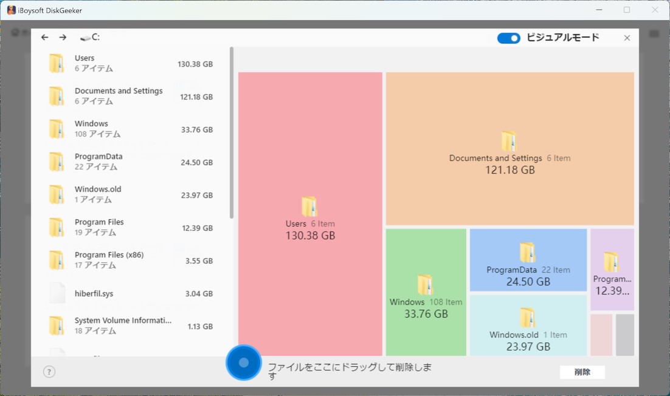The image size is (670, 396).
Task: Disable the ビジュアルモード toggle
Action: 508,38
